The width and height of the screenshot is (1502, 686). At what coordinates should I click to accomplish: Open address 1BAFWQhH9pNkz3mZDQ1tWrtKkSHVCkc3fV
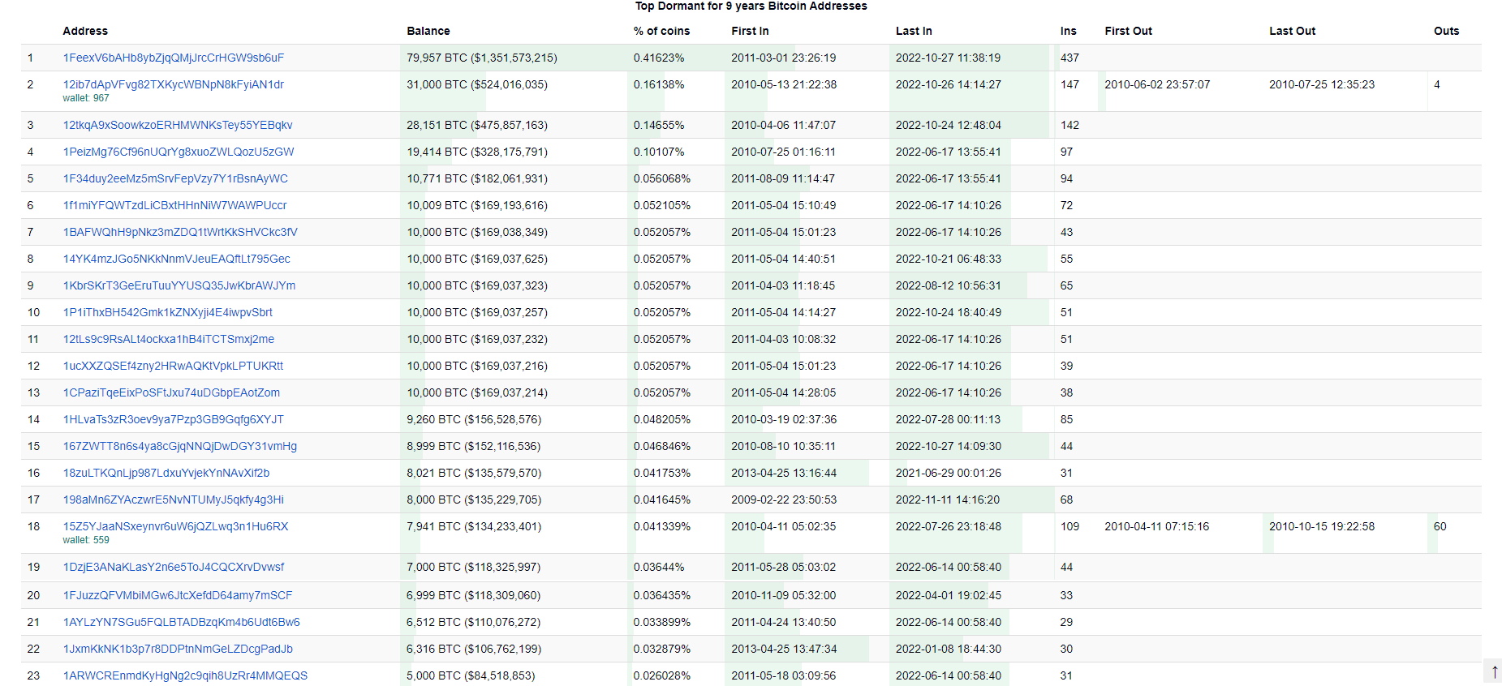point(180,232)
